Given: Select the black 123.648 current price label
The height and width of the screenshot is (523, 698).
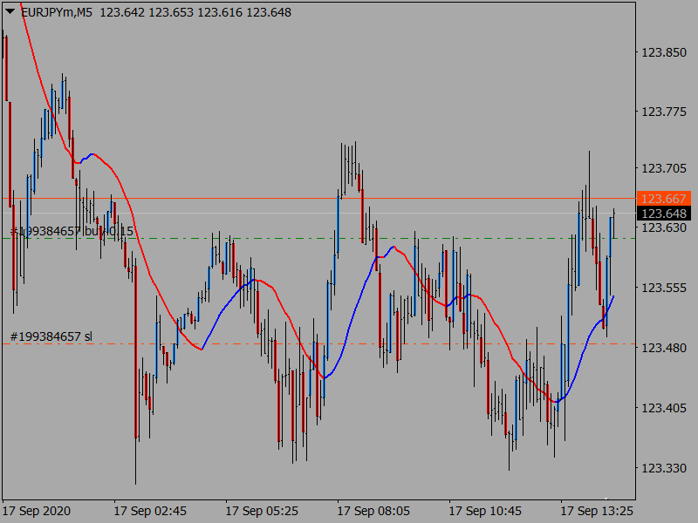Looking at the screenshot, I should pos(664,214).
